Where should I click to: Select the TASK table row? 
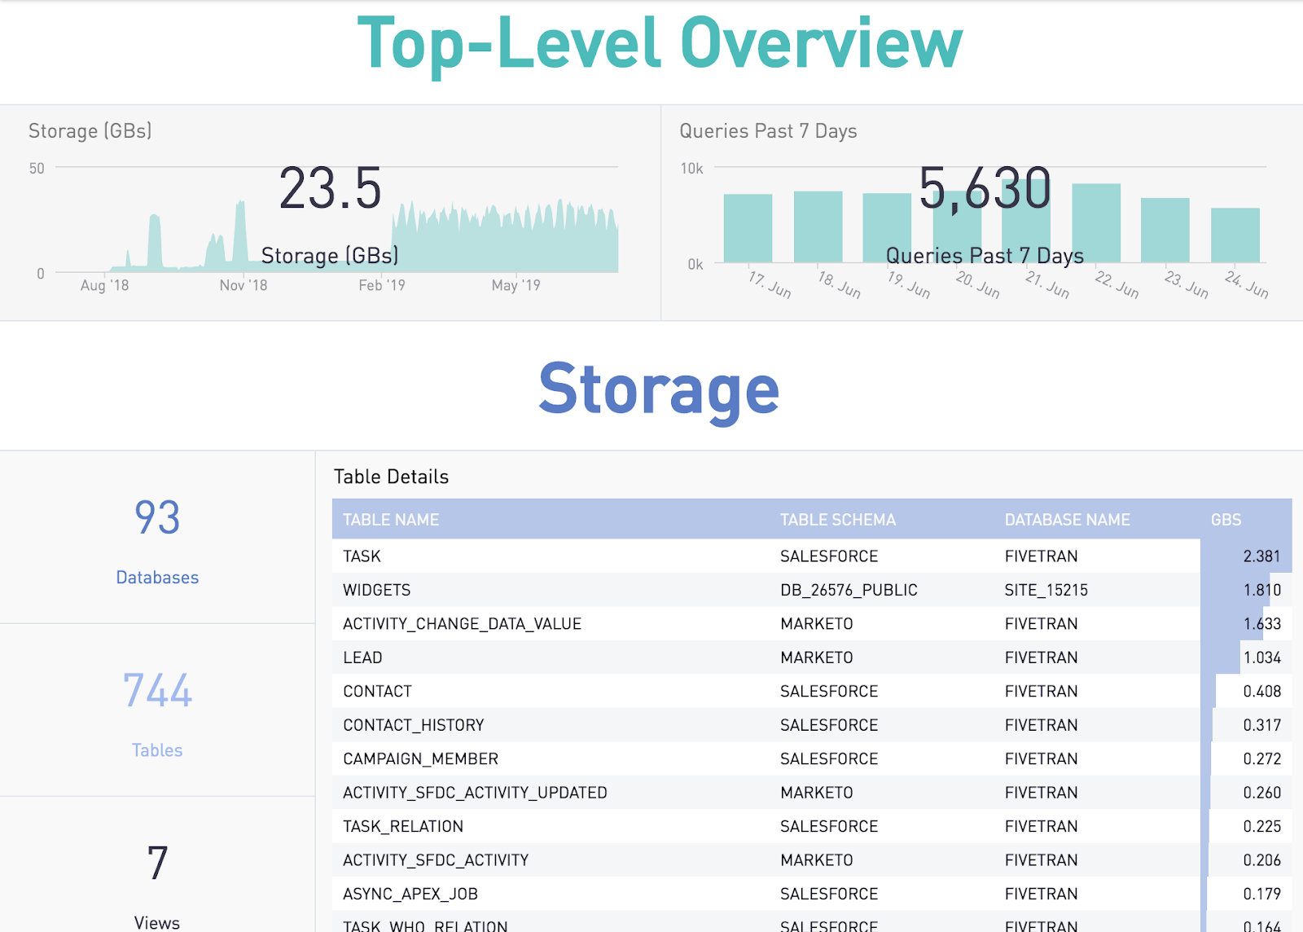(812, 556)
